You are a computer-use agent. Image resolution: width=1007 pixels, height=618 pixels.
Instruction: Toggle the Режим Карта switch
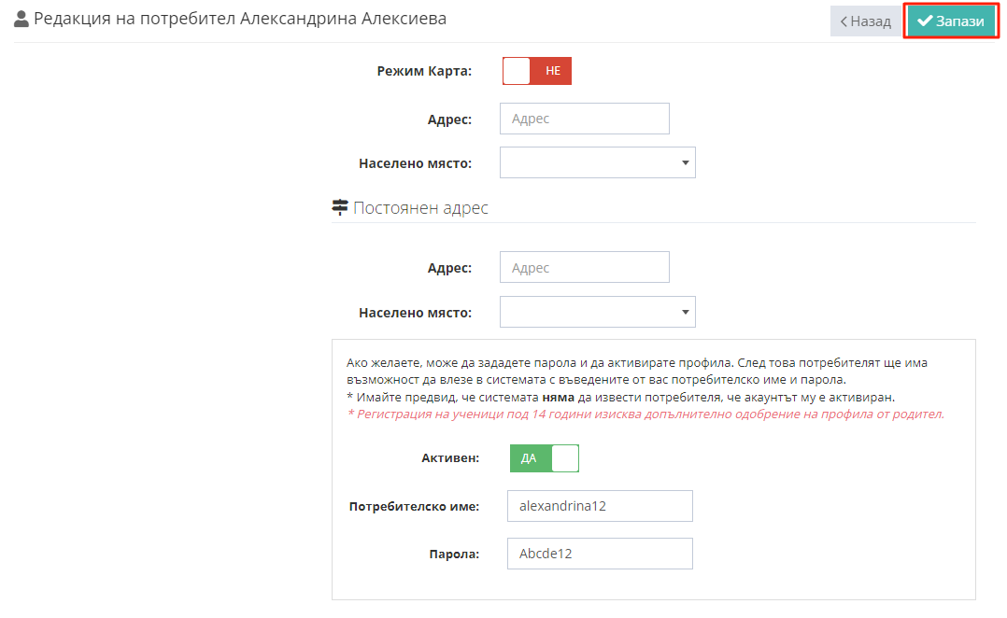coord(537,71)
